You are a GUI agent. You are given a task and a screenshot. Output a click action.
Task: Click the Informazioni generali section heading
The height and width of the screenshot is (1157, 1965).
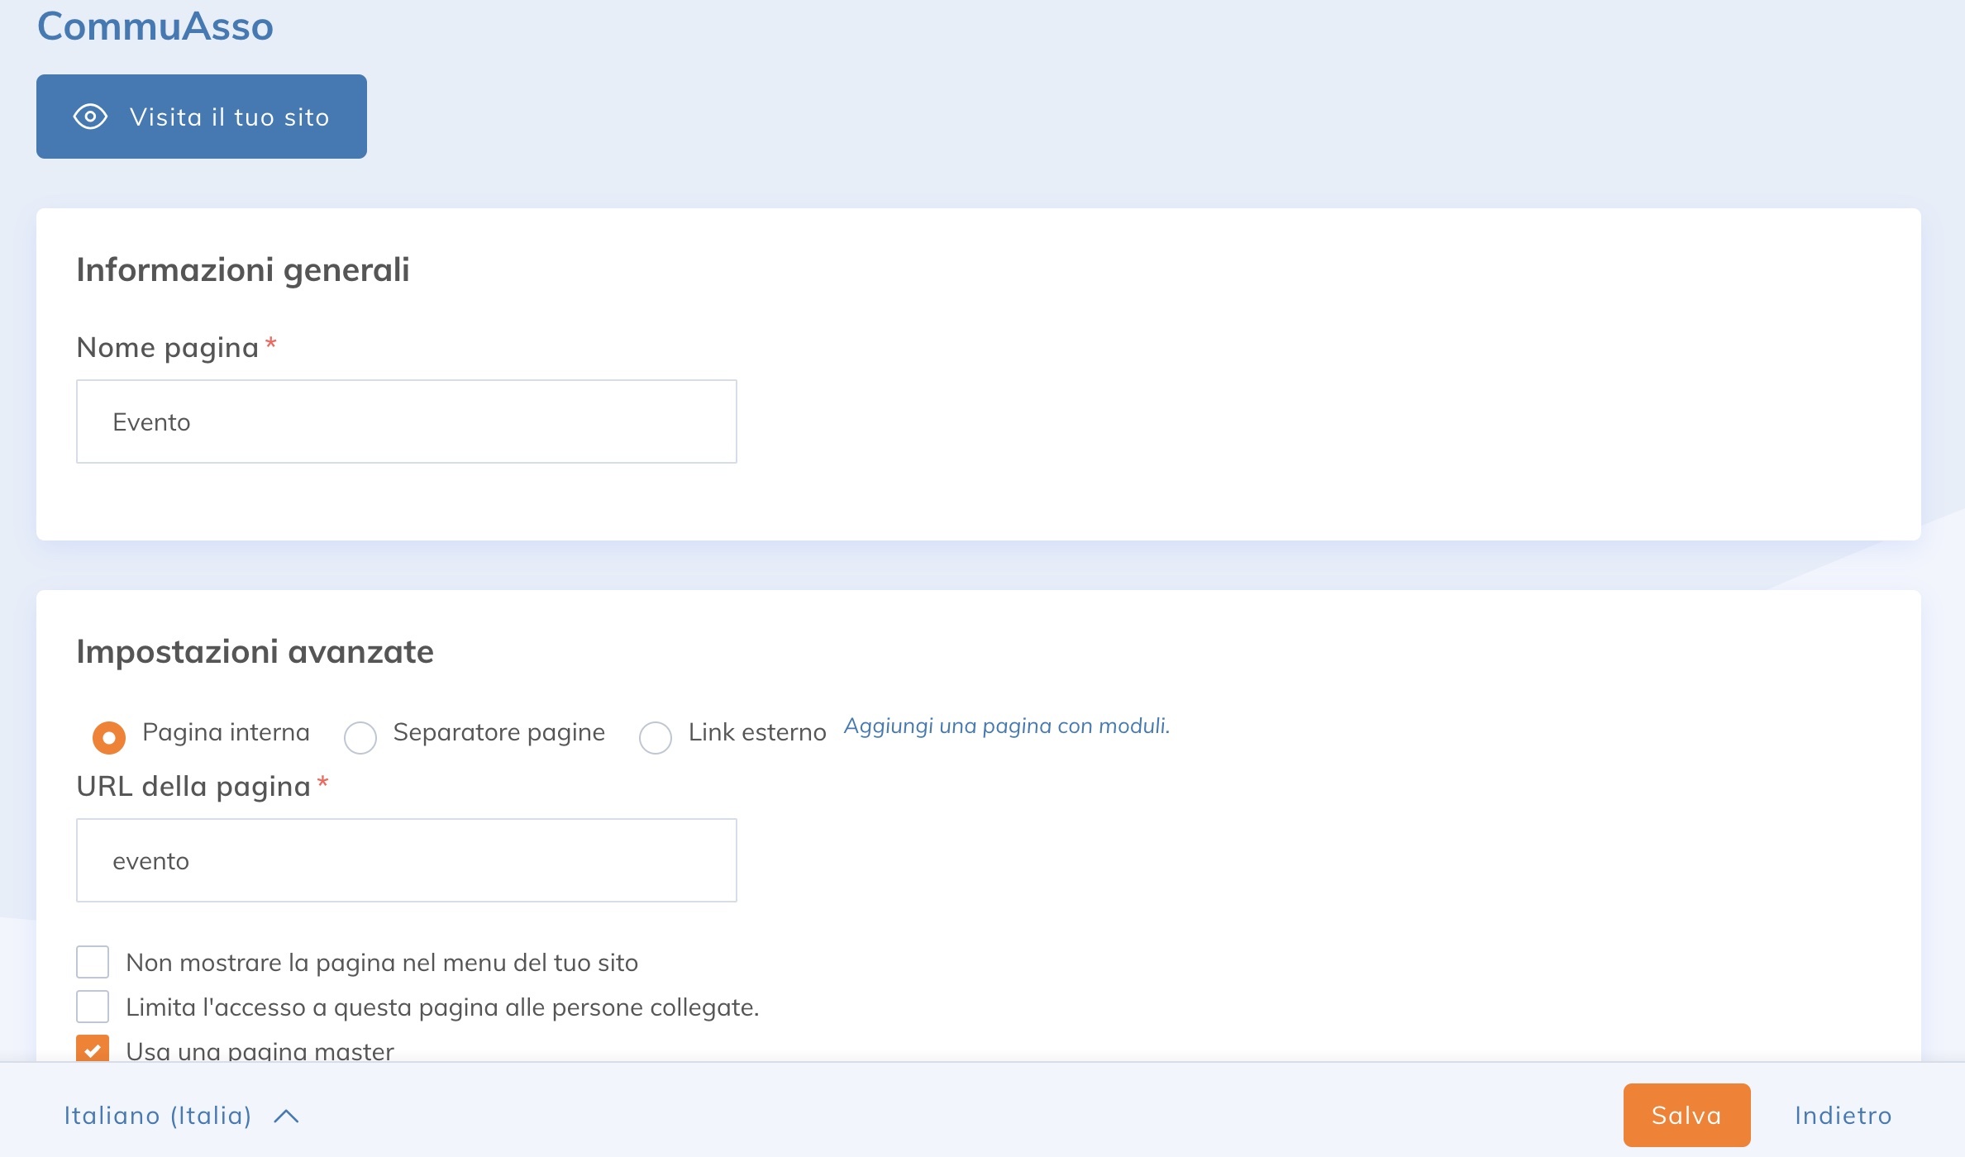(243, 269)
